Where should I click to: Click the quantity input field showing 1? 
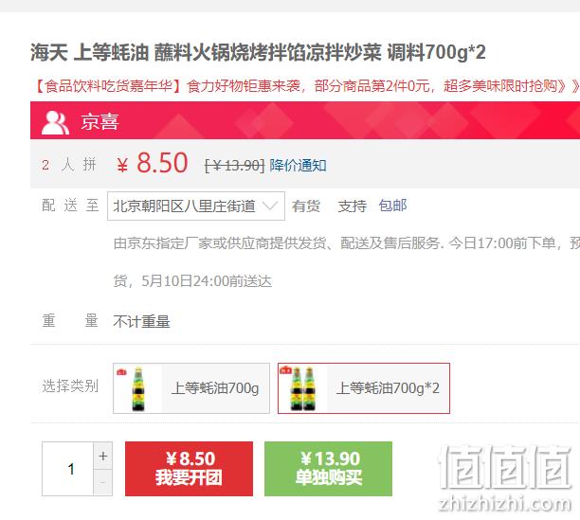pos(67,469)
